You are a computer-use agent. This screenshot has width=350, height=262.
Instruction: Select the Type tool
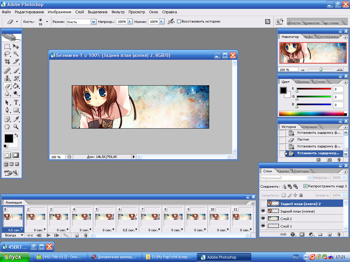[16, 102]
